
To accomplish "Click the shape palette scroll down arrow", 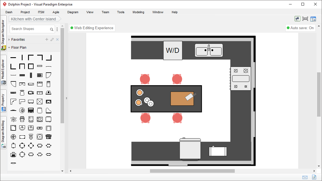I will [x=62, y=171].
